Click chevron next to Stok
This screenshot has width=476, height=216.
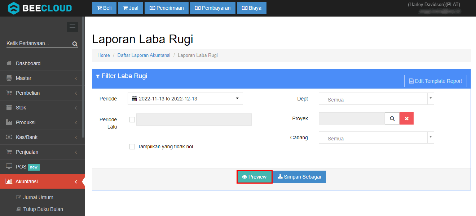(76, 108)
